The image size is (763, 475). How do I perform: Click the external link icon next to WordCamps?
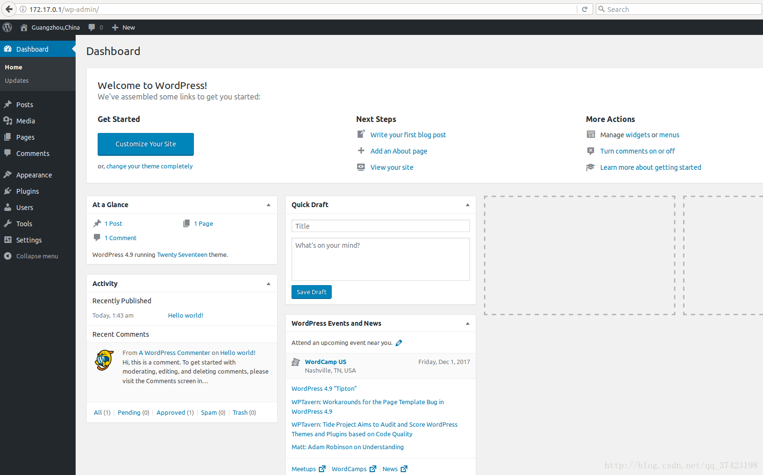(373, 469)
